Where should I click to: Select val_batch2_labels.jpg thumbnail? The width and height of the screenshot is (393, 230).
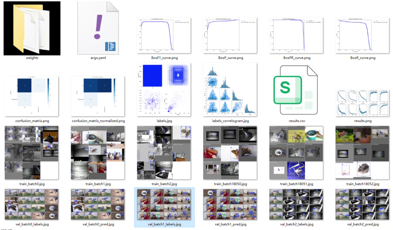[296, 205]
